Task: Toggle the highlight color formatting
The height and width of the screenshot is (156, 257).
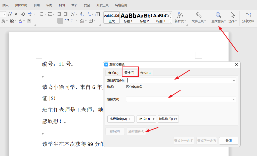Action: [12, 20]
